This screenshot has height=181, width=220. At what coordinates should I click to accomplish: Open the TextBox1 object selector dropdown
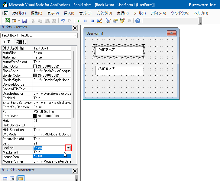pos(75,36)
